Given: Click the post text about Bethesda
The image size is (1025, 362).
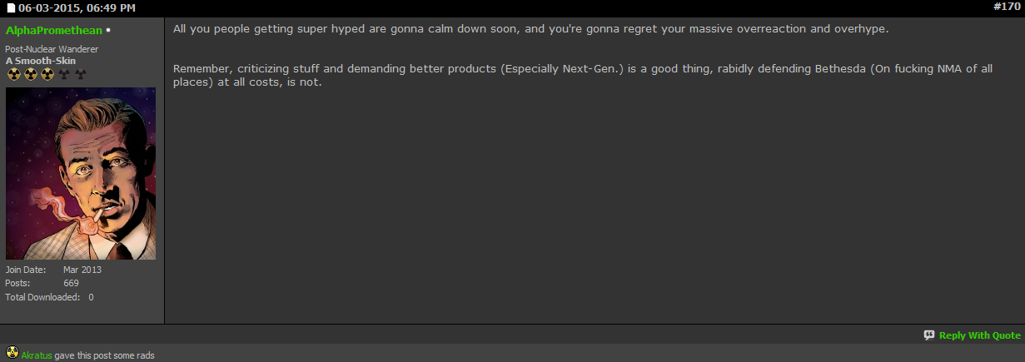Looking at the screenshot, I should 583,77.
